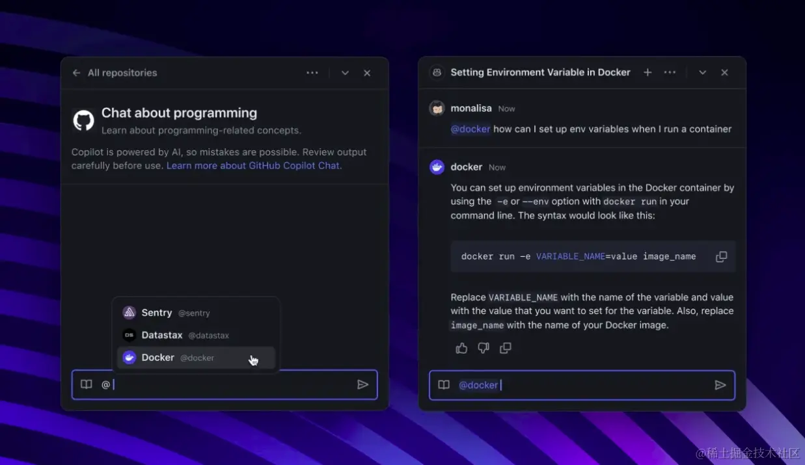The image size is (805, 465).
Task: Open the three-dot menu in the Docker conversation panel
Action: pos(670,72)
